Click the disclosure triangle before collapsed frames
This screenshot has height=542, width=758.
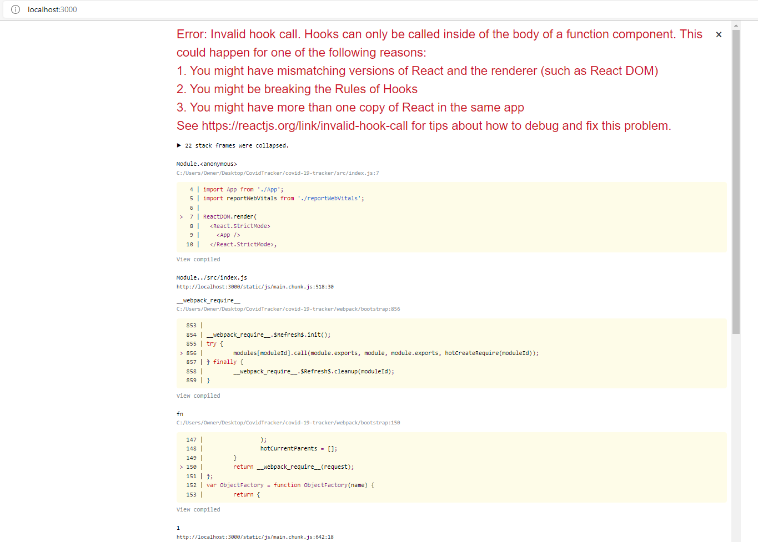(x=179, y=145)
